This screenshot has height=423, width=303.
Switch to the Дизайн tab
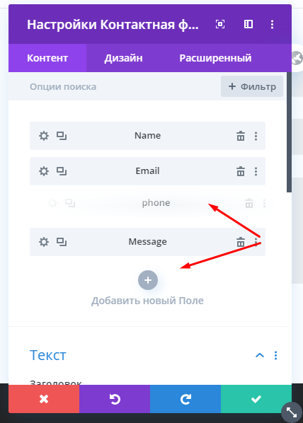(x=123, y=58)
